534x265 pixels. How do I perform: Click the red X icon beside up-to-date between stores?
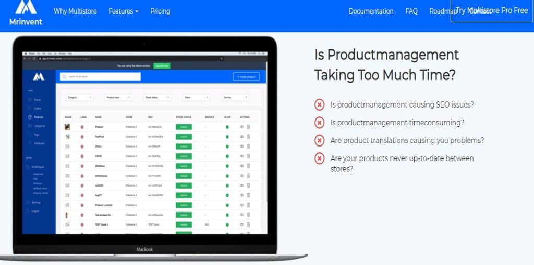(x=320, y=158)
